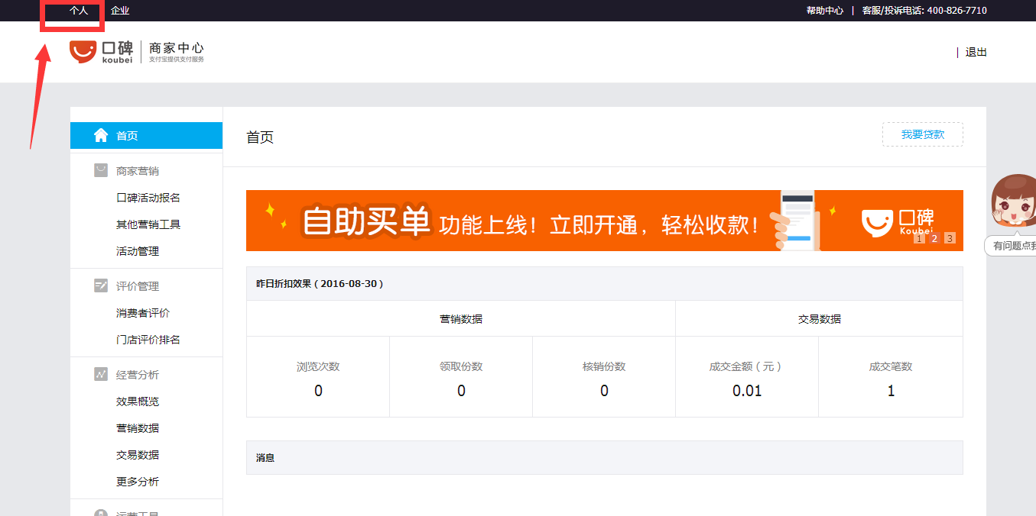Screen dimensions: 1036x516
Task: Open 消费者评价 in the sidebar
Action: tap(143, 313)
